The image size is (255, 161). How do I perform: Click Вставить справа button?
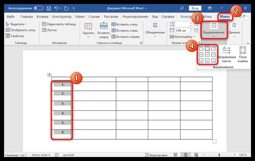(125, 37)
